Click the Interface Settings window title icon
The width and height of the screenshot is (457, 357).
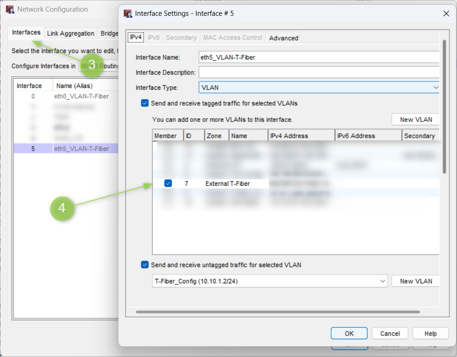tap(128, 13)
